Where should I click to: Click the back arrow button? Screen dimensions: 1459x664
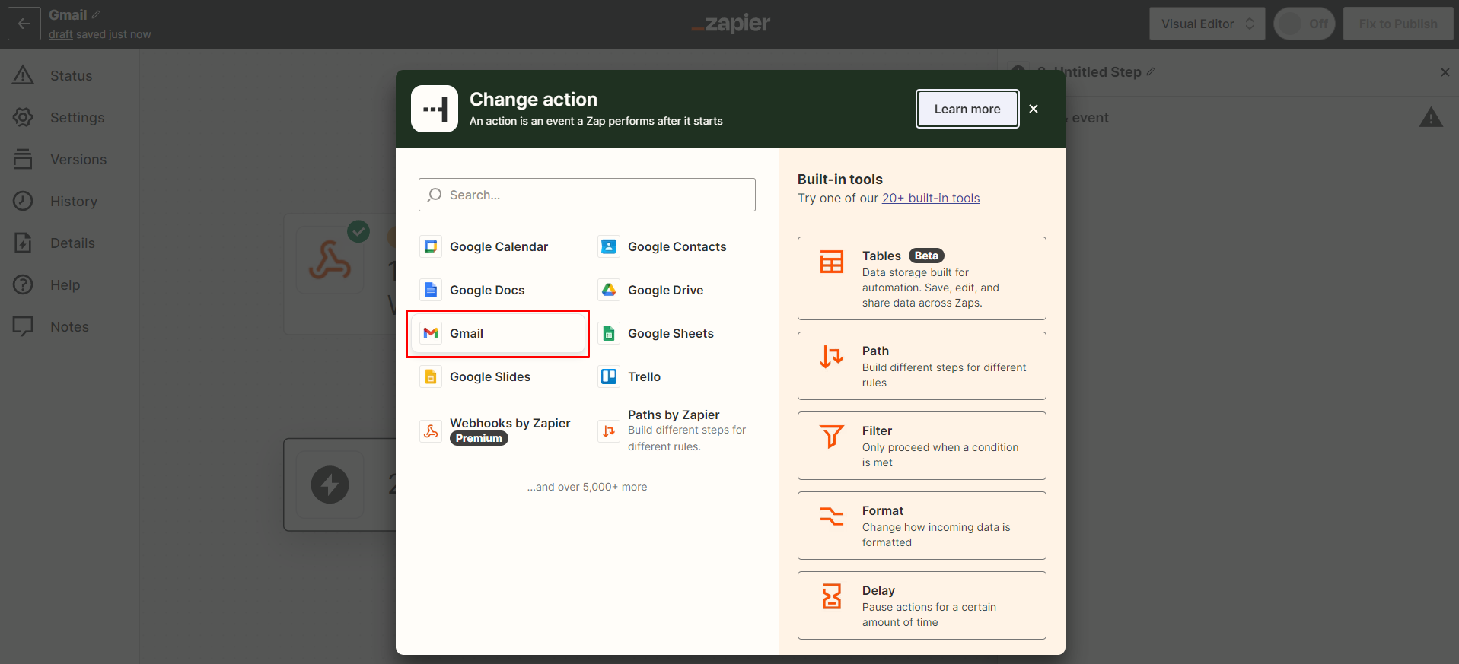coord(24,24)
